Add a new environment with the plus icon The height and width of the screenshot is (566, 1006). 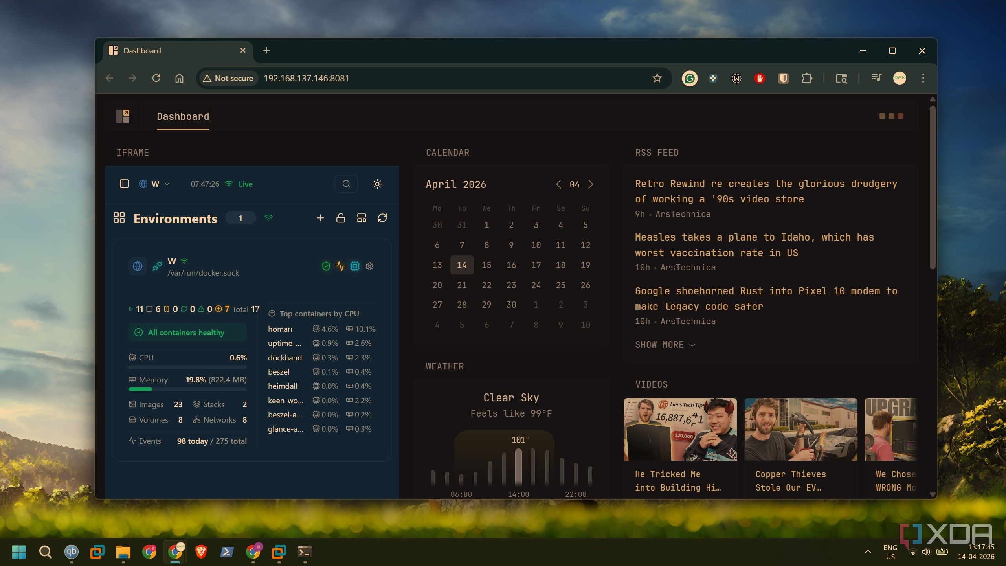click(x=320, y=218)
